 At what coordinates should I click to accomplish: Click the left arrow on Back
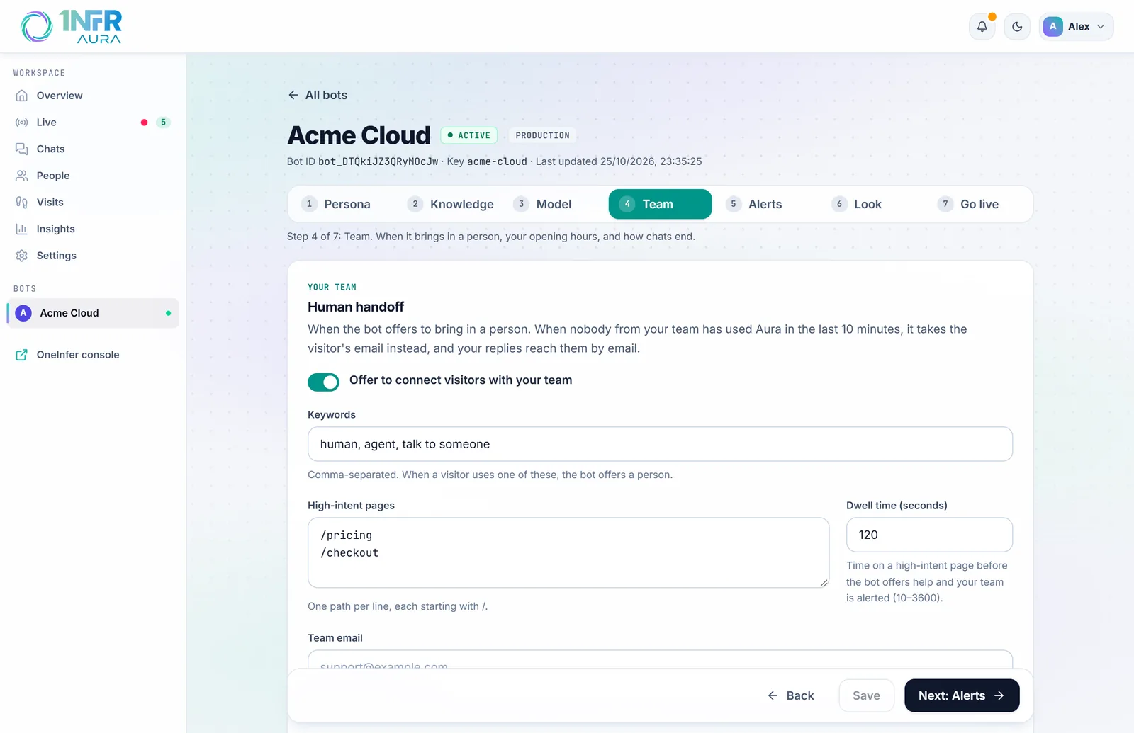pos(773,695)
